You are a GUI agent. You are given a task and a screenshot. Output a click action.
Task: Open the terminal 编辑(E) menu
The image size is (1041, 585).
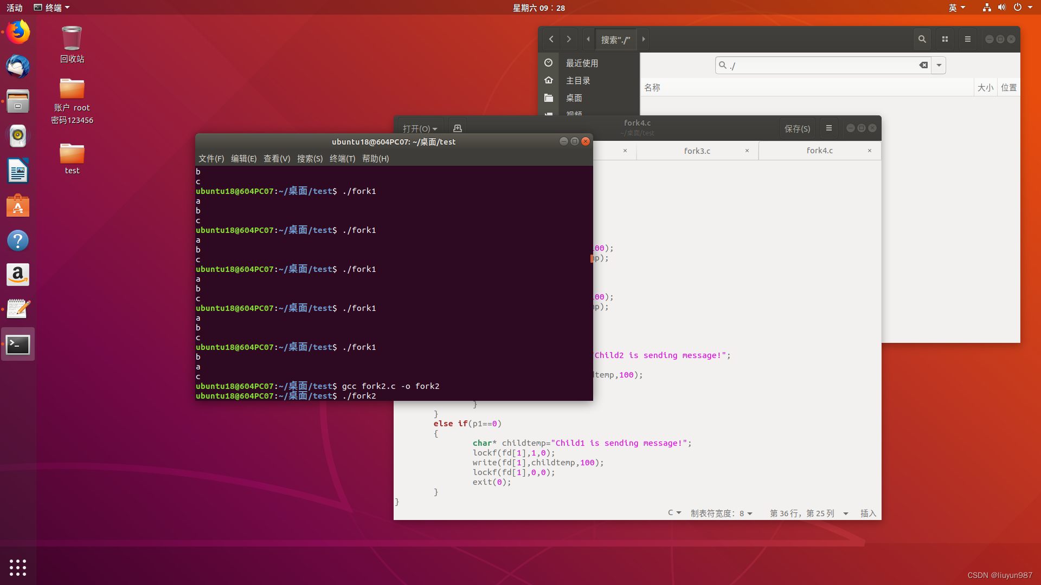point(243,158)
